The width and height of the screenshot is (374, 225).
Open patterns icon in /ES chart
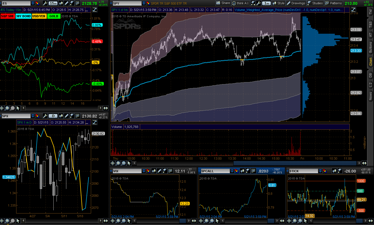[x=78, y=3]
